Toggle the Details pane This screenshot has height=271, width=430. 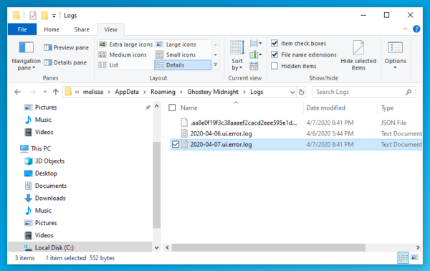coord(65,62)
